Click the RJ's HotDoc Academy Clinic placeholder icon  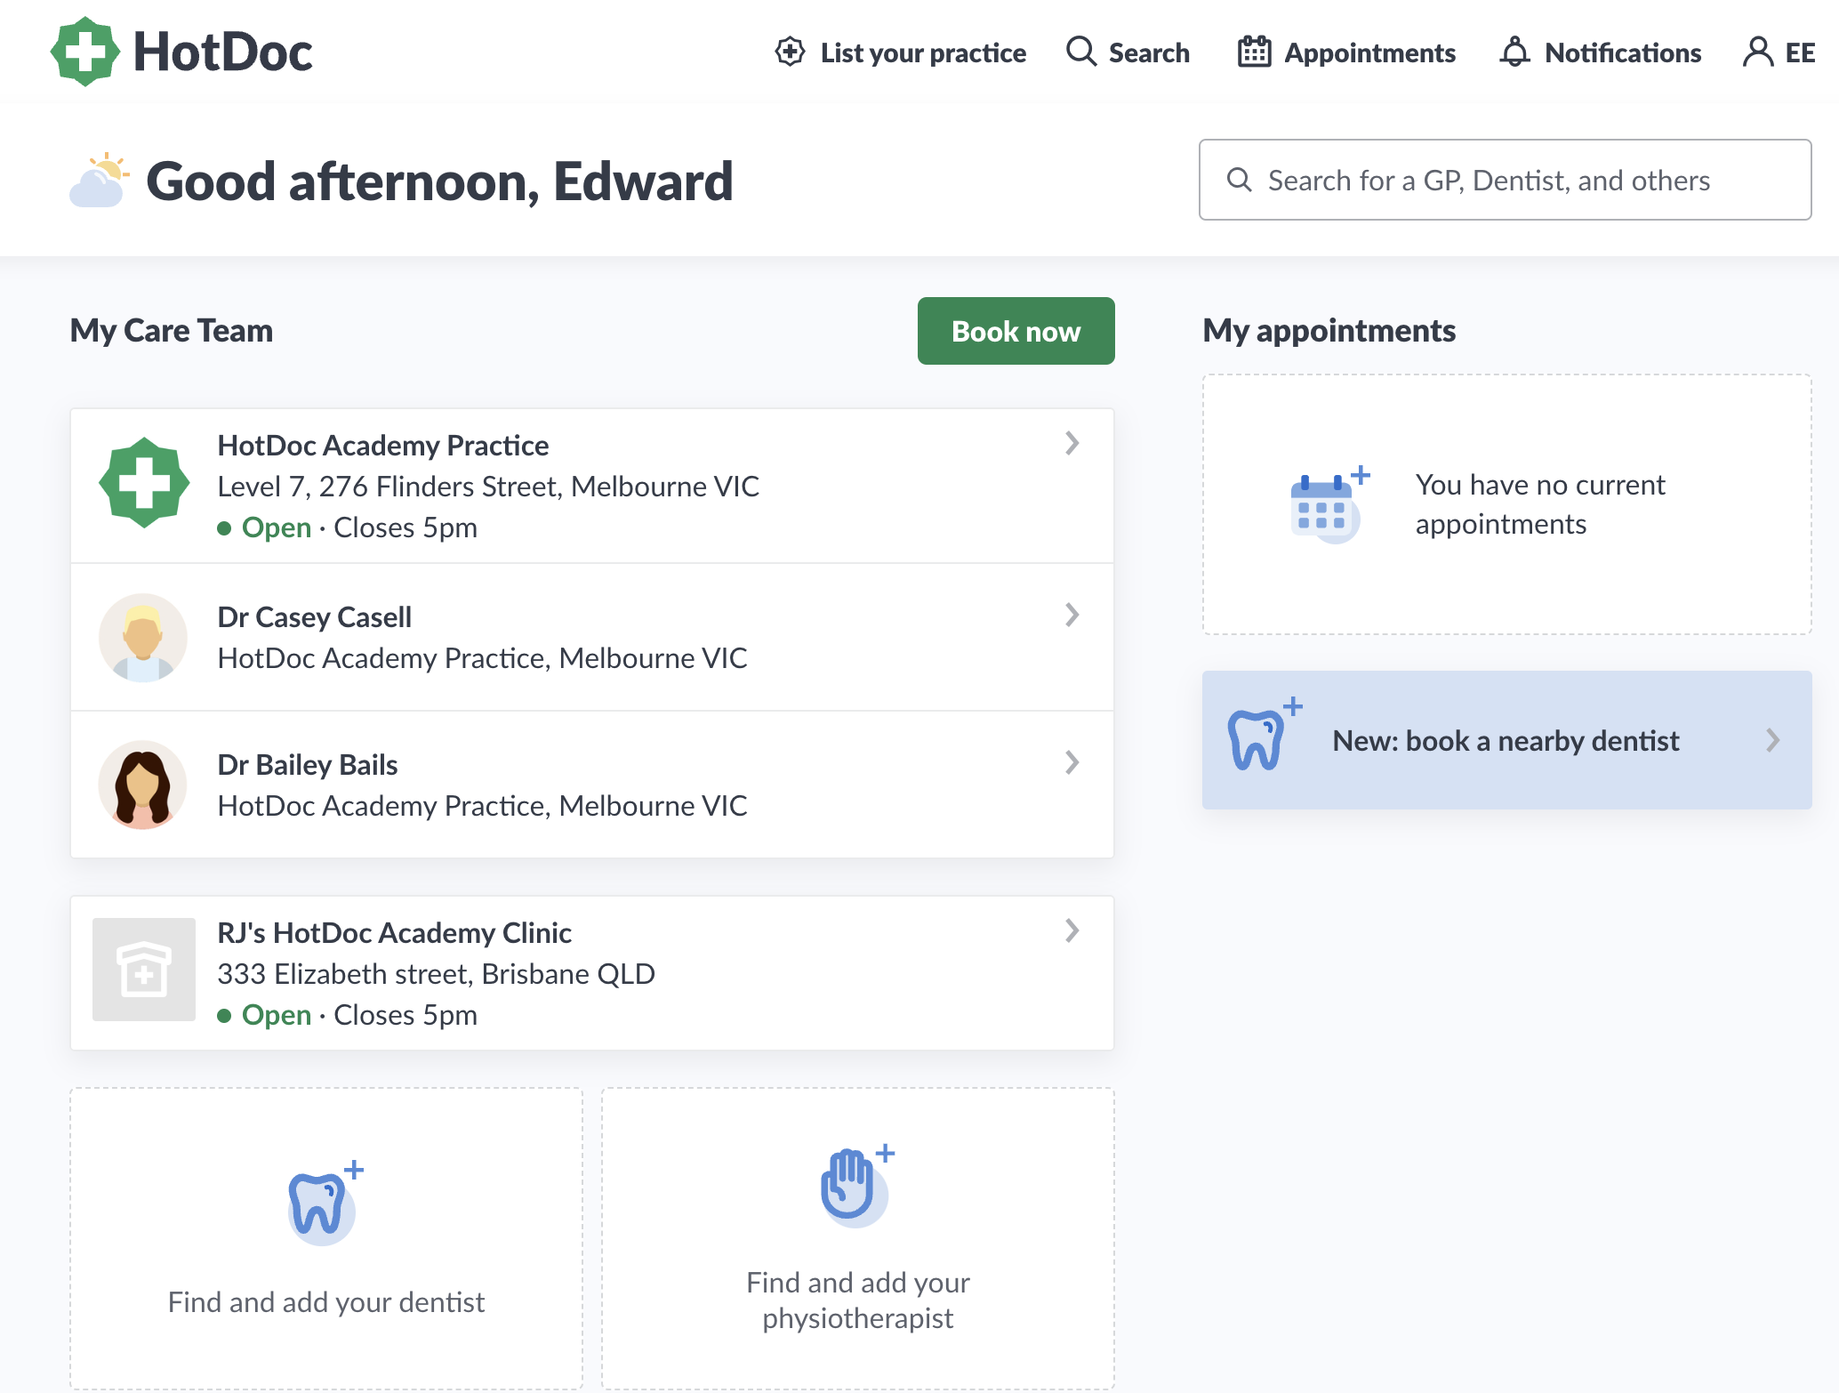coord(143,970)
